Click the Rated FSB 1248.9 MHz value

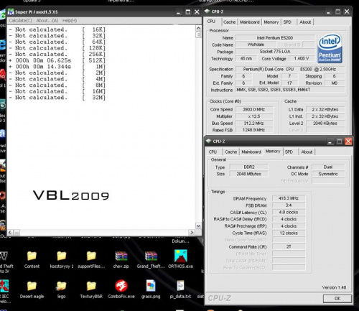click(253, 130)
